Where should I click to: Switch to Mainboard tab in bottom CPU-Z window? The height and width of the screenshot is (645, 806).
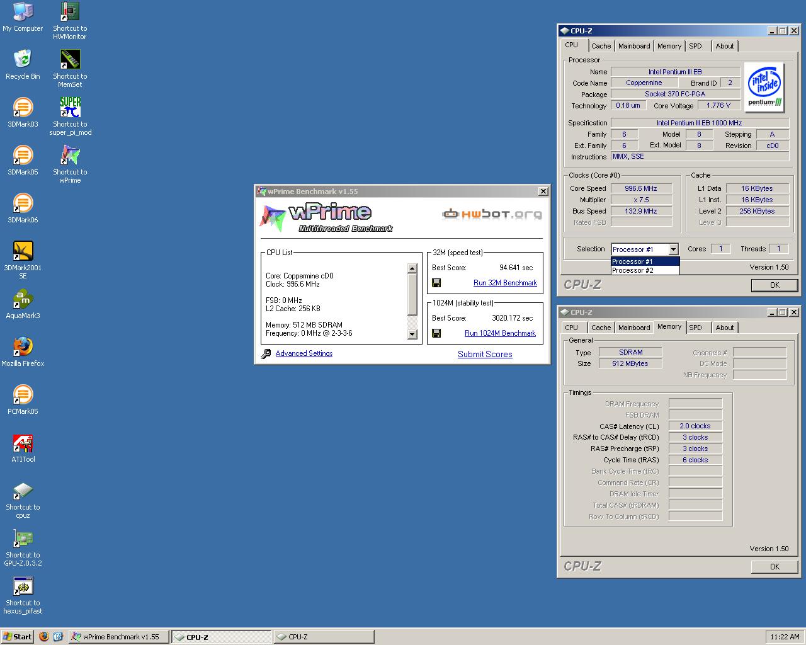(634, 328)
